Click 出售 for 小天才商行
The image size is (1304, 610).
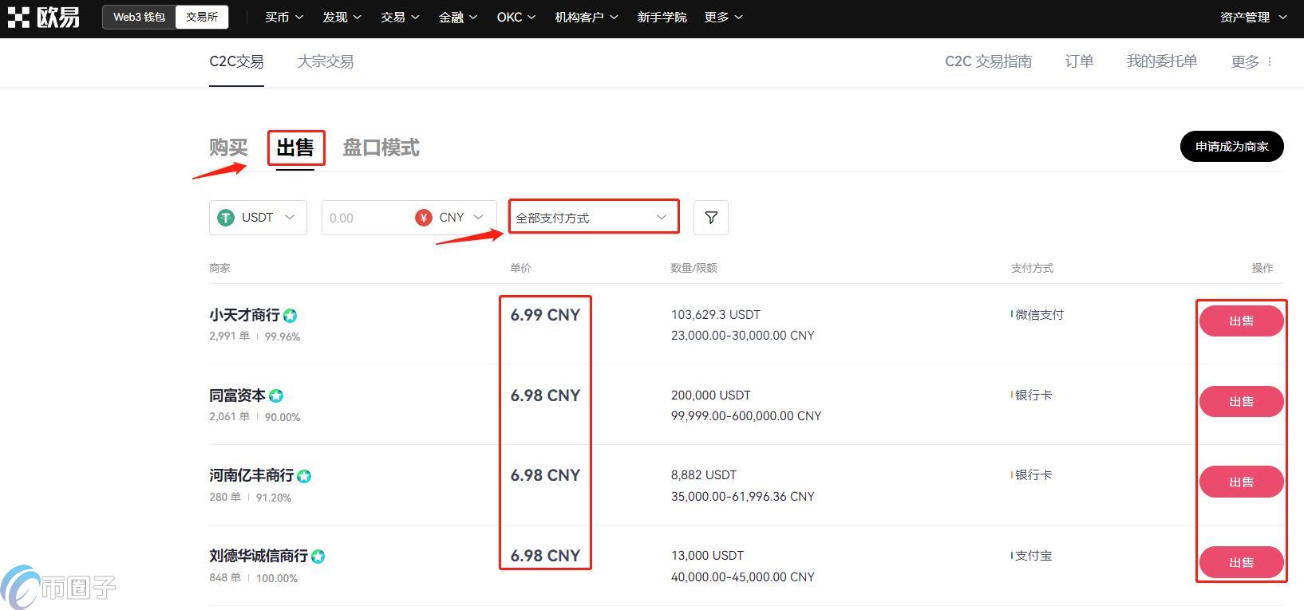point(1241,321)
